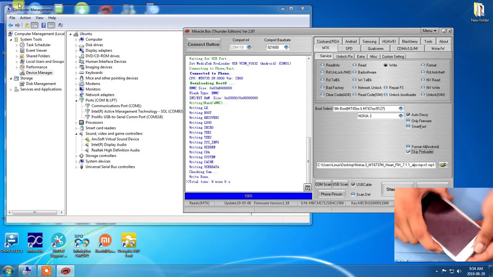Open the Comport Baudrate 921600 dropdown
Screen dimensions: 493x277
pos(286,47)
